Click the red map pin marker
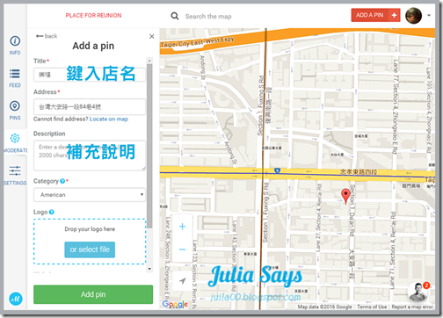The height and width of the screenshot is (318, 443). (x=345, y=196)
